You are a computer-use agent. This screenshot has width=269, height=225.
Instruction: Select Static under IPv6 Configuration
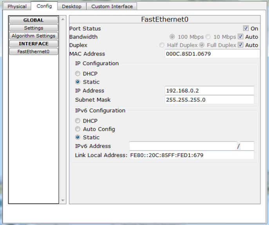(78, 137)
